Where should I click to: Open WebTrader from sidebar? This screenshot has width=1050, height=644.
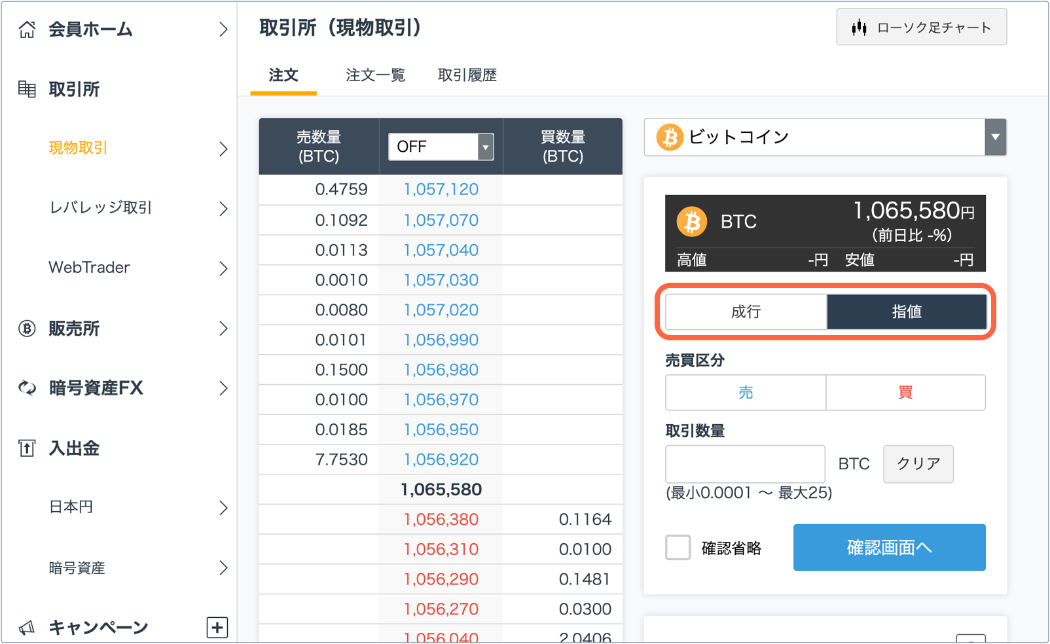[89, 268]
